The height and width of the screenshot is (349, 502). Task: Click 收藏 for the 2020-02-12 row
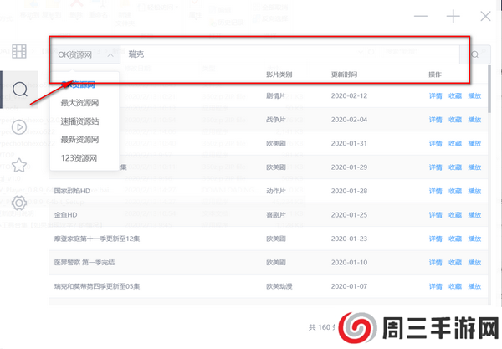coord(455,95)
